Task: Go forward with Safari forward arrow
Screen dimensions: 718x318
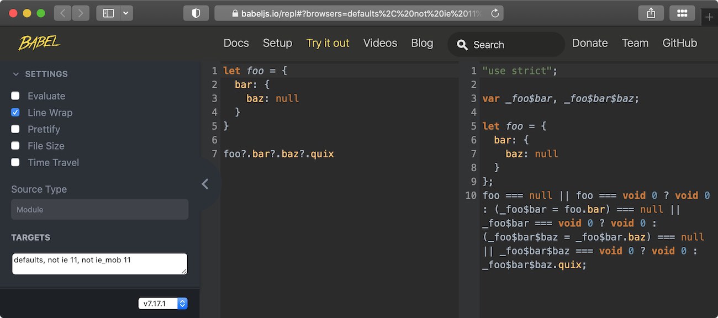Action: coord(81,13)
